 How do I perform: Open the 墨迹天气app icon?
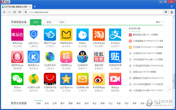(50, 35)
